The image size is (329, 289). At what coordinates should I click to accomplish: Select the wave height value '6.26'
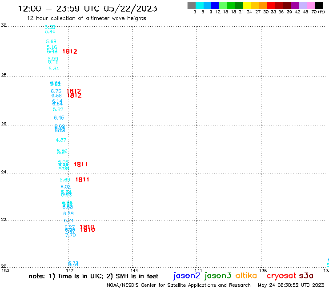[68, 214]
